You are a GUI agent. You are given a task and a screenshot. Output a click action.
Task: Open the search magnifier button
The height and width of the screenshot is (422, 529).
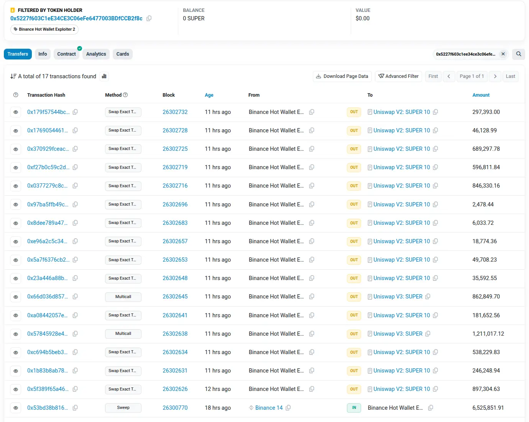tap(519, 54)
